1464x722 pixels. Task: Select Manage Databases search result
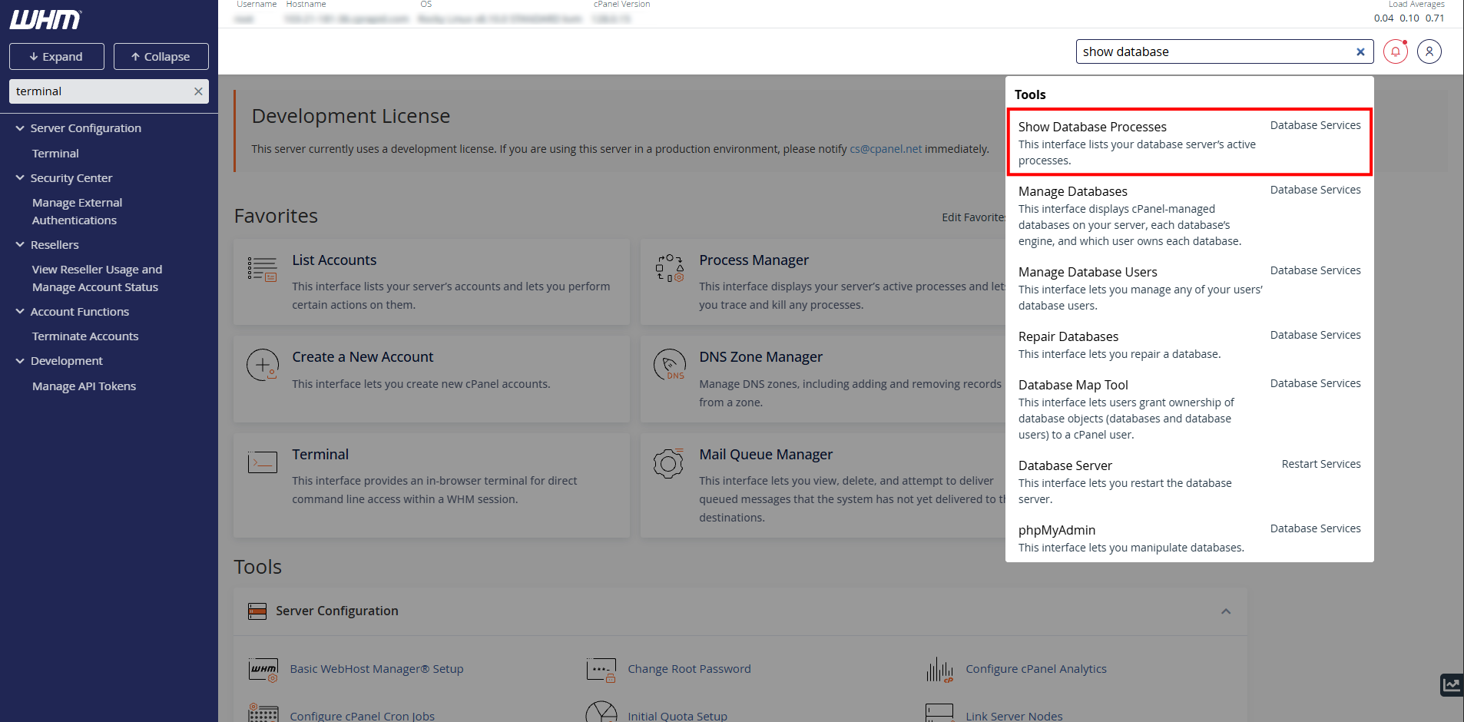(x=1189, y=216)
